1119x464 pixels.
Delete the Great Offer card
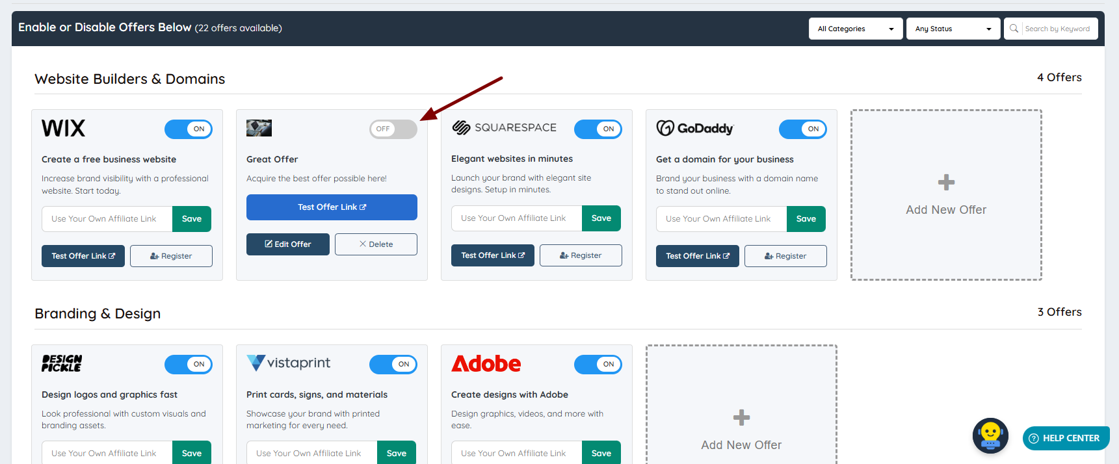pyautogui.click(x=376, y=244)
